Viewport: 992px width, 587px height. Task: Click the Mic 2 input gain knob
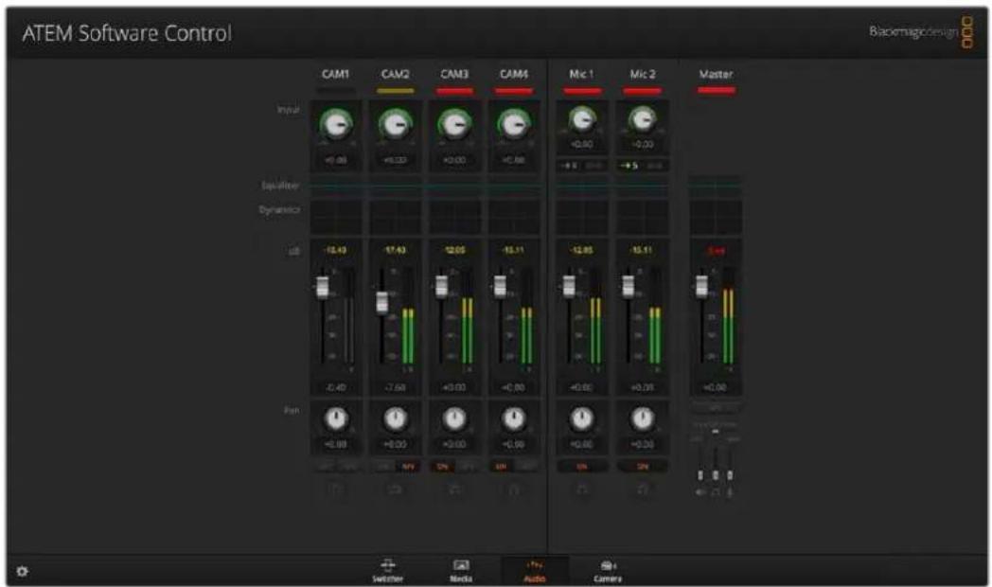642,118
